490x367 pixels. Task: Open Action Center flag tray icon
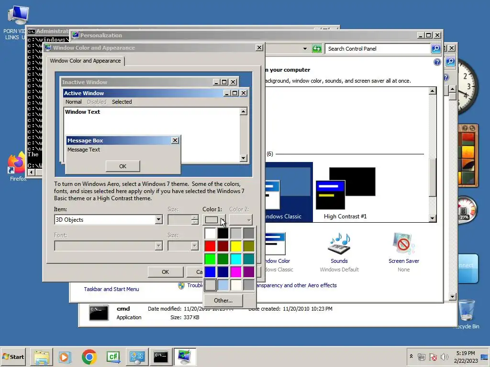point(433,356)
